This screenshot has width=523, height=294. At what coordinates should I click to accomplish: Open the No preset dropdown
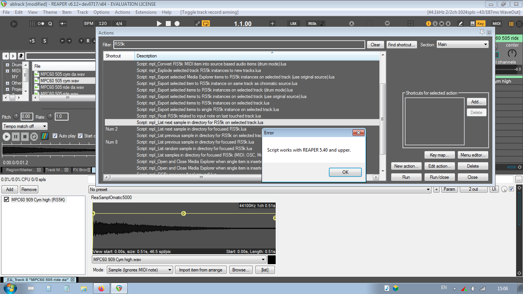tap(260, 189)
